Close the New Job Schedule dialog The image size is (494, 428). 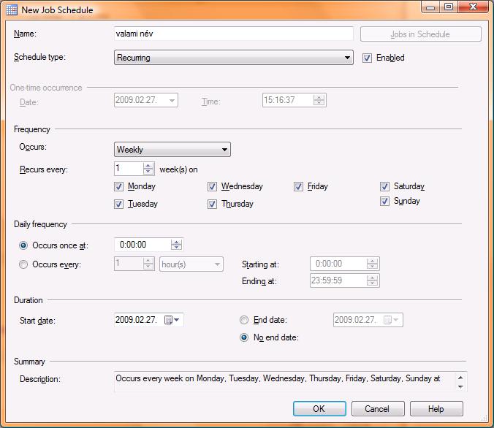click(x=474, y=7)
